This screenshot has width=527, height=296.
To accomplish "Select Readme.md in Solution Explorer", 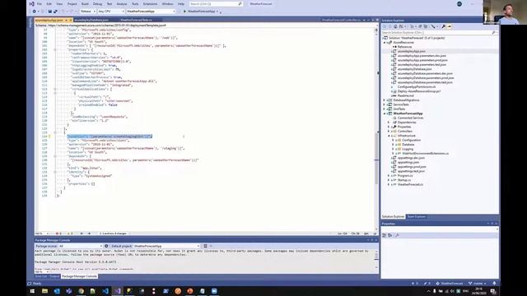I will [406, 95].
